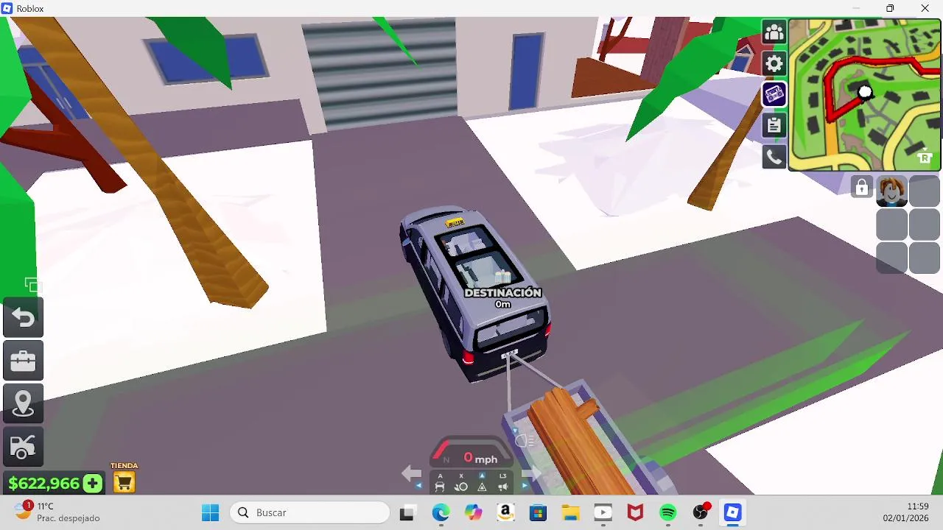Open Spotify from the taskbar
943x530 pixels.
(x=667, y=513)
